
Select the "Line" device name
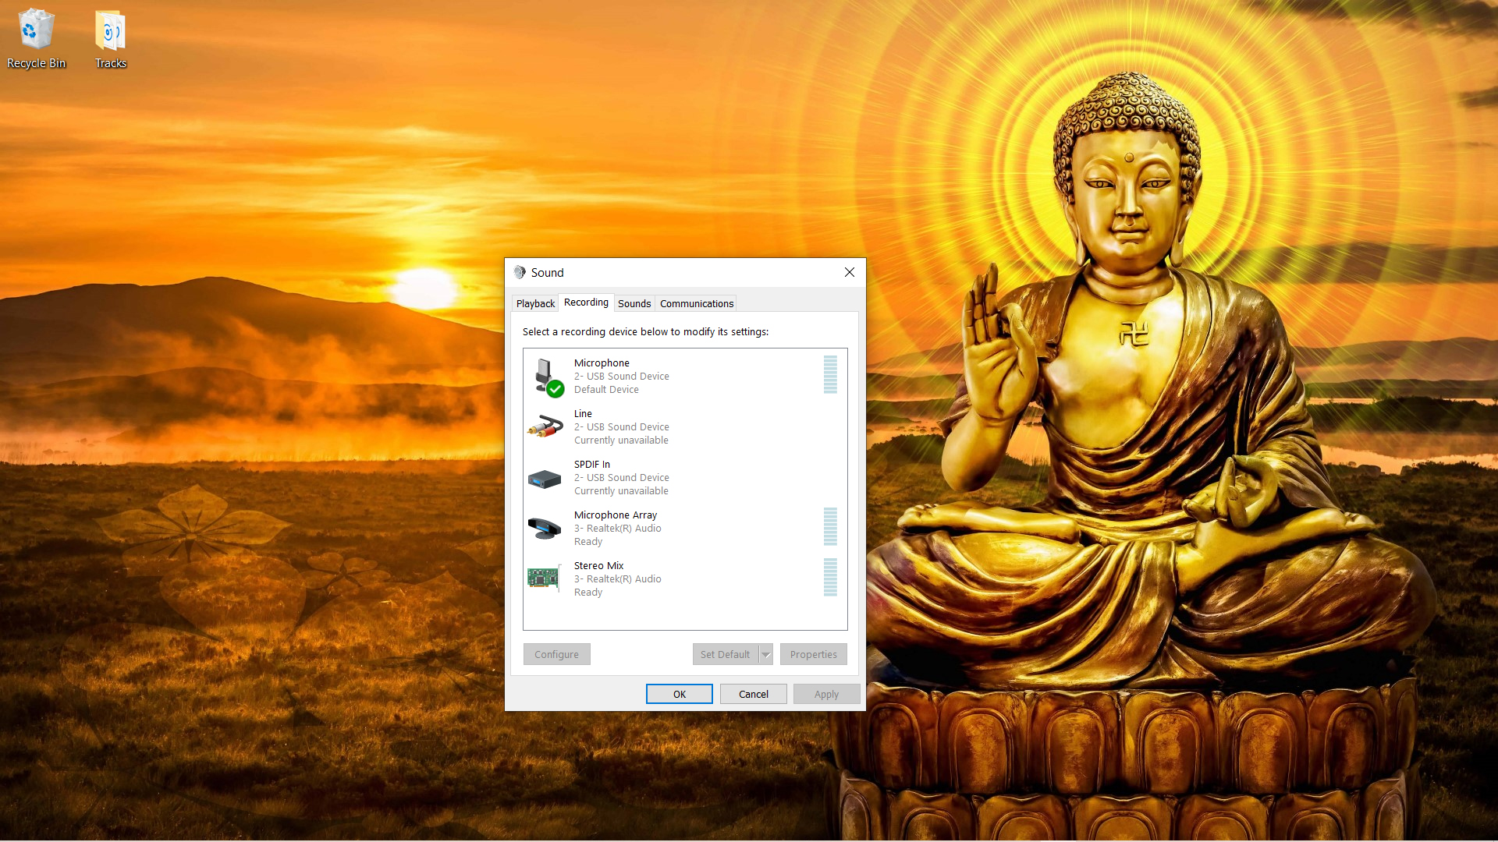[583, 413]
